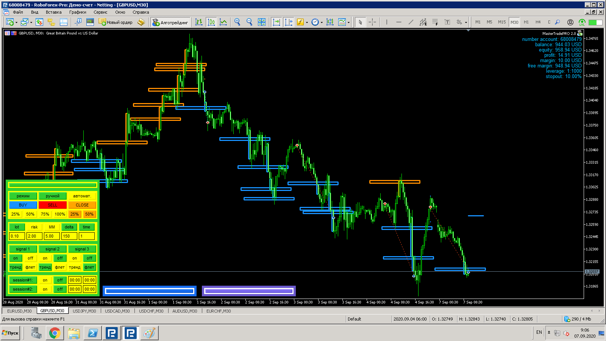The image size is (606, 341).
Task: Zoom out of the chart
Action: click(250, 22)
